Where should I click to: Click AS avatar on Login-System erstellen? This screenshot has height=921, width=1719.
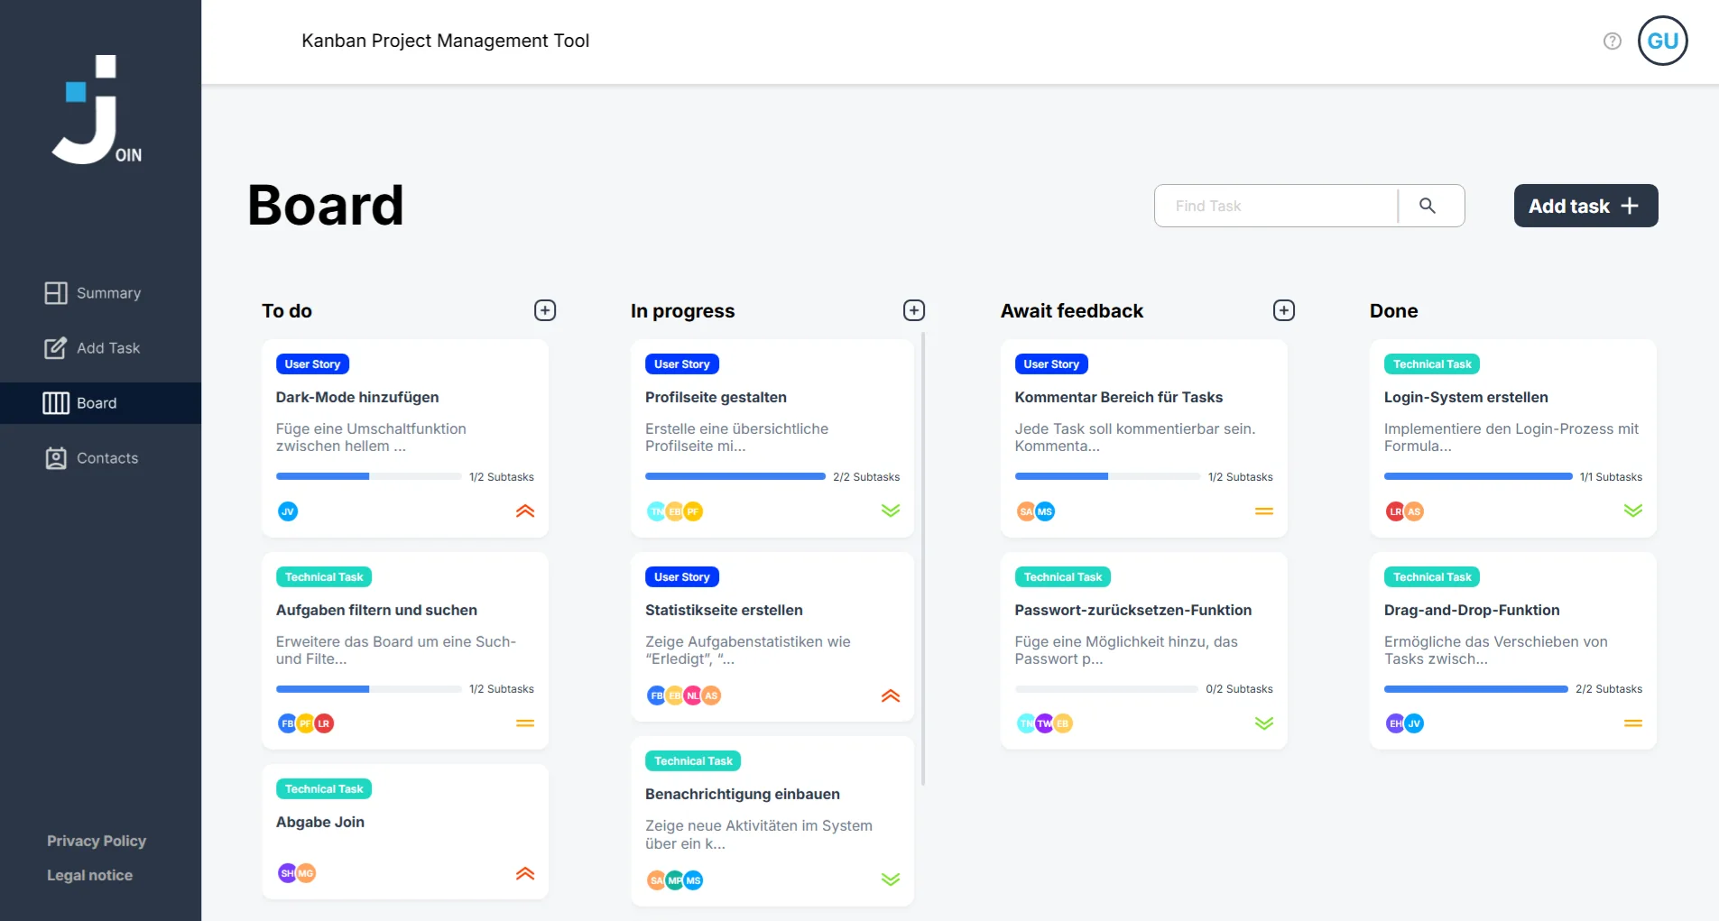(x=1414, y=511)
